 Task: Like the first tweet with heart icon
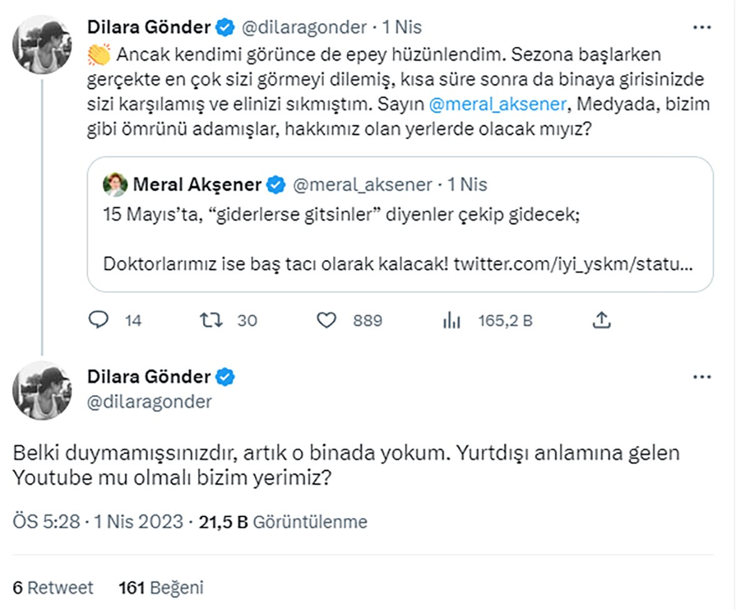(326, 321)
